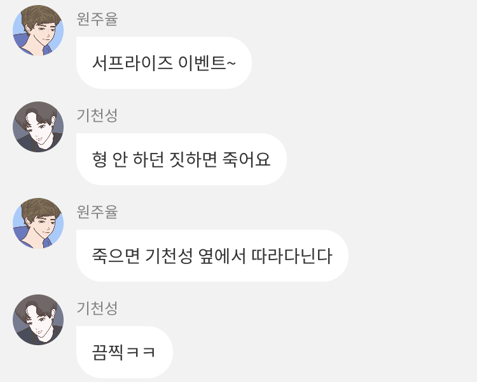Click 기천성 mentioned inside 원주율's message
The height and width of the screenshot is (382, 477).
(169, 256)
